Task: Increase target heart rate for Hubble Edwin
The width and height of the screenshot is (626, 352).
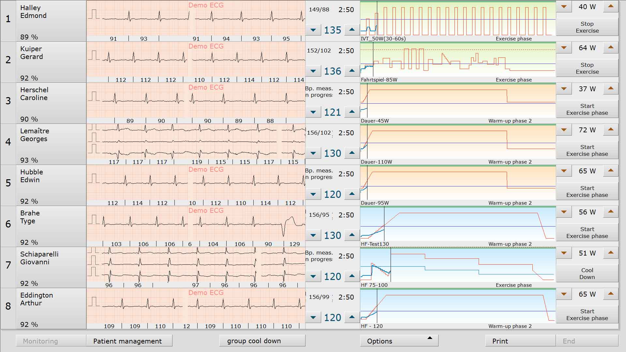Action: (352, 194)
